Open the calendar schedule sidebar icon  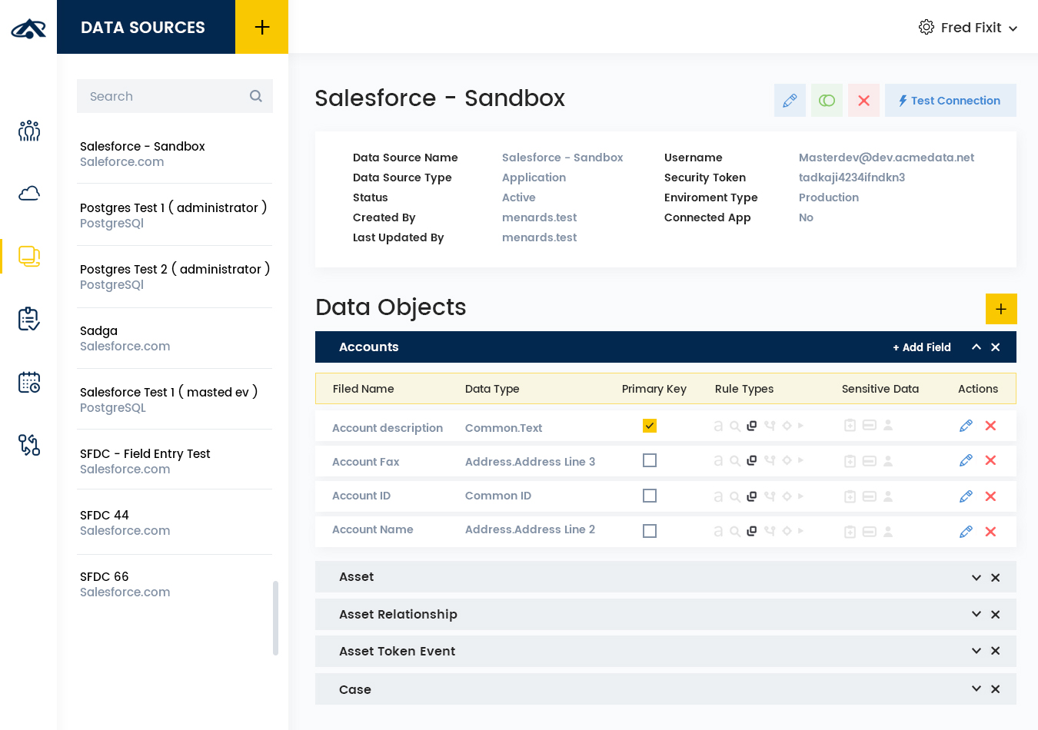(29, 382)
